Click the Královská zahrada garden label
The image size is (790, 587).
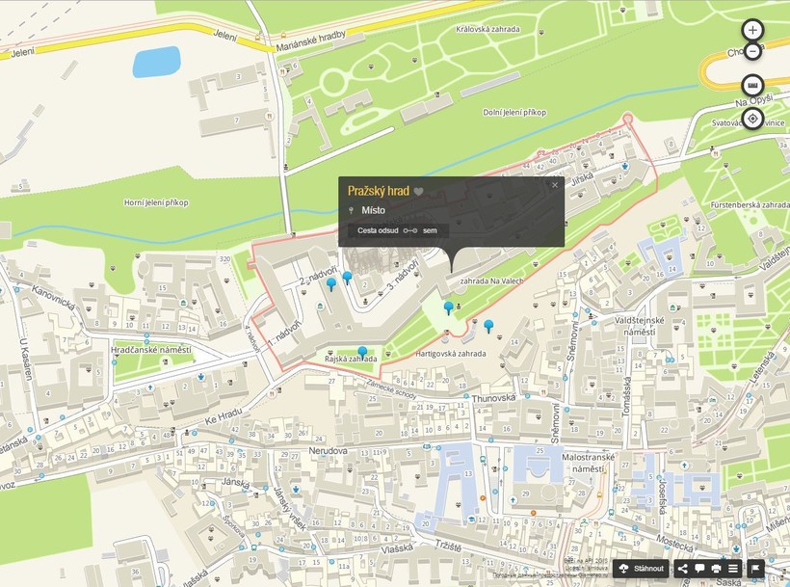click(488, 30)
